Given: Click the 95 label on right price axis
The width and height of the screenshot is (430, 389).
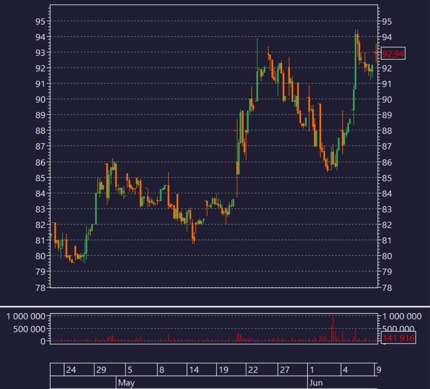Looking at the screenshot, I should coord(387,21).
